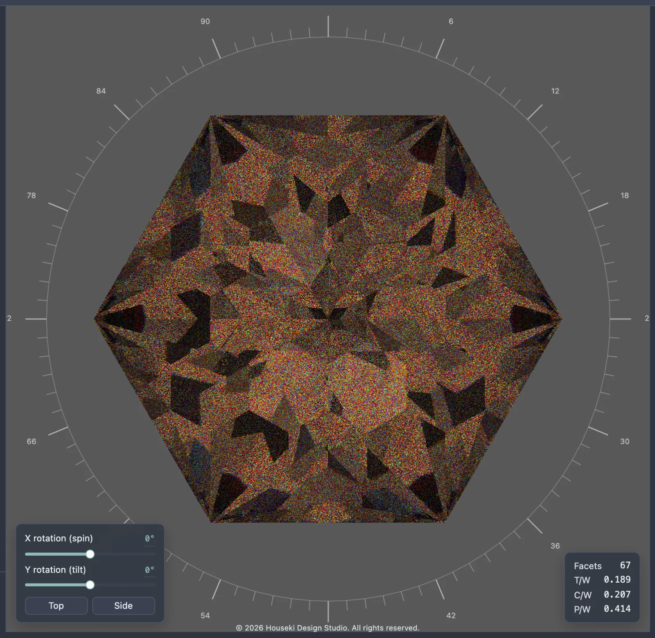655x638 pixels.
Task: Click the rendered hexagonal gemstone preview
Action: click(x=327, y=318)
